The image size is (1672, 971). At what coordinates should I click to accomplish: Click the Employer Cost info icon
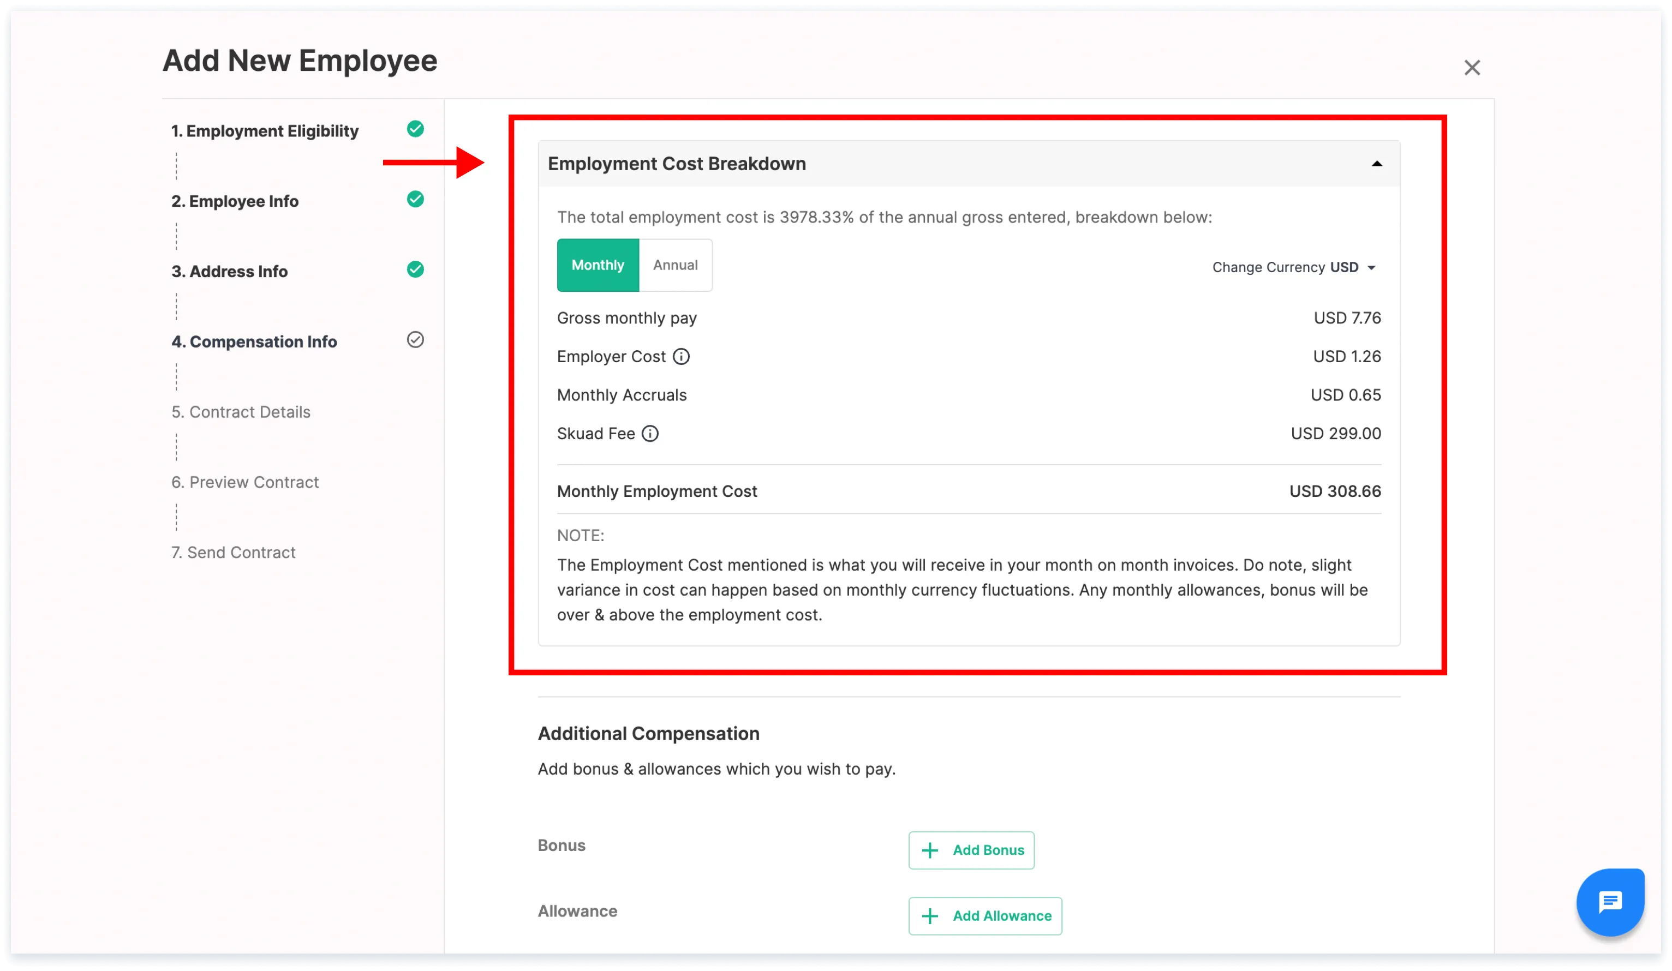[680, 357]
